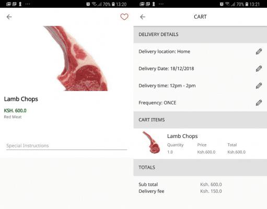Tap the Delivery location: Home row
Image resolution: width=267 pixels, height=209 pixels.
[200, 52]
